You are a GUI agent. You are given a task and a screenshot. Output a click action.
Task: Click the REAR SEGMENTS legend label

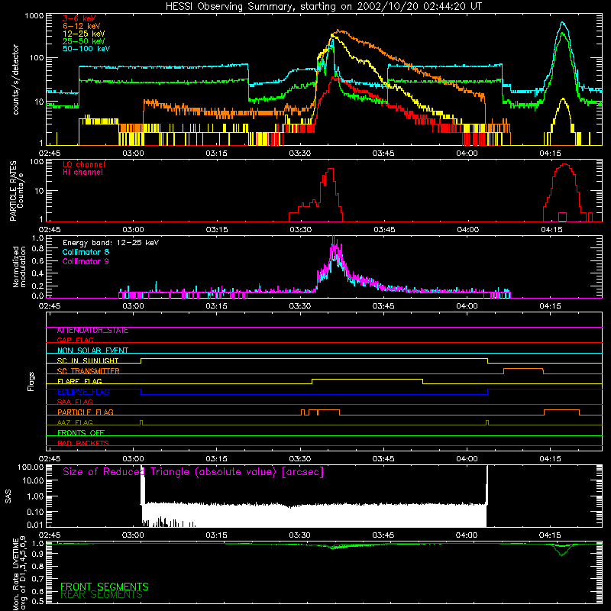[x=102, y=595]
